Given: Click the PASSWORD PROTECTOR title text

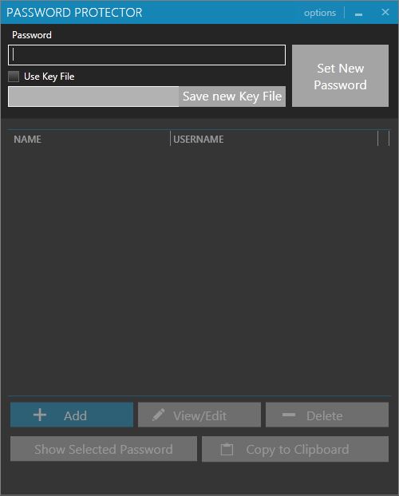Looking at the screenshot, I should 74,13.
